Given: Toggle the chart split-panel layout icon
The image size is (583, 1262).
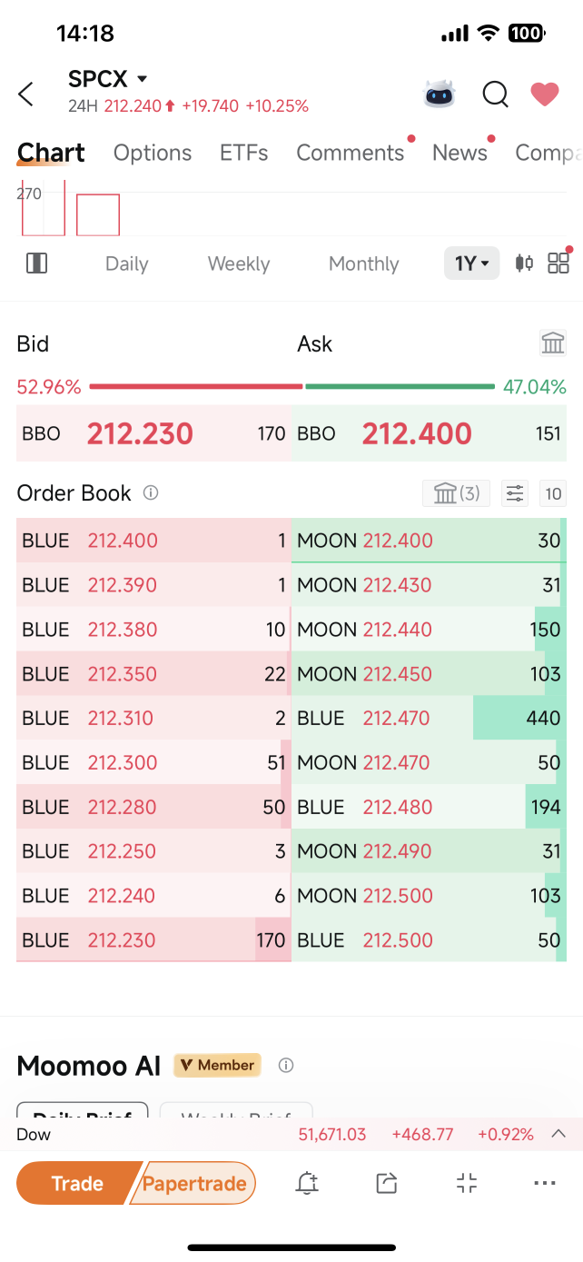Looking at the screenshot, I should point(37,263).
